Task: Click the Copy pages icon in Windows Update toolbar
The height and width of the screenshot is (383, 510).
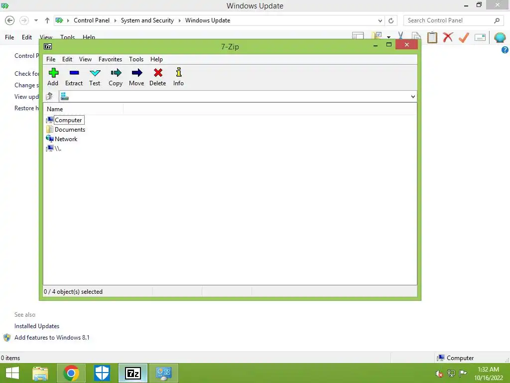Action: tap(416, 37)
